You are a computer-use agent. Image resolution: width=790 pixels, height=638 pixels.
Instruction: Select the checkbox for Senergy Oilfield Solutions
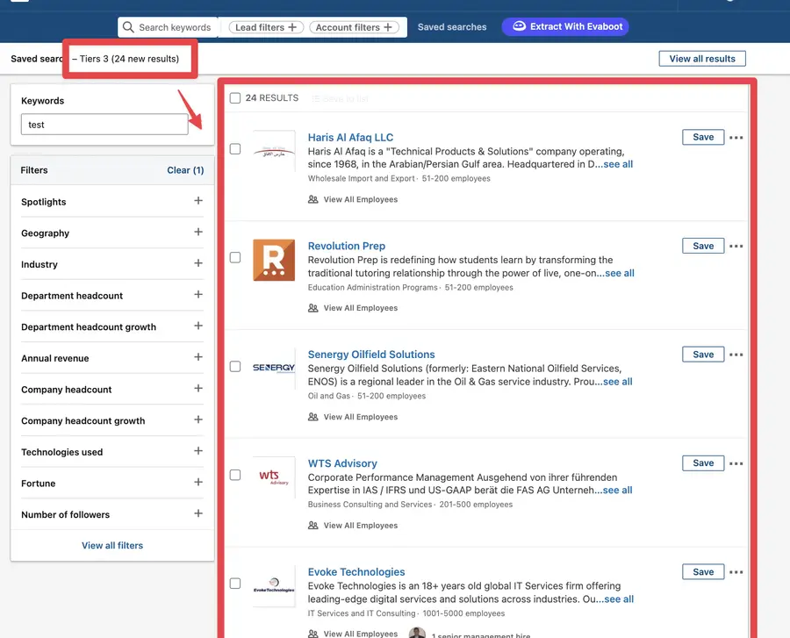235,365
